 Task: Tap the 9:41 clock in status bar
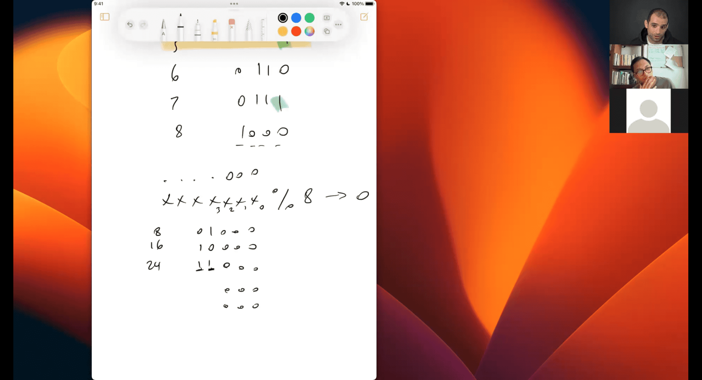(99, 4)
